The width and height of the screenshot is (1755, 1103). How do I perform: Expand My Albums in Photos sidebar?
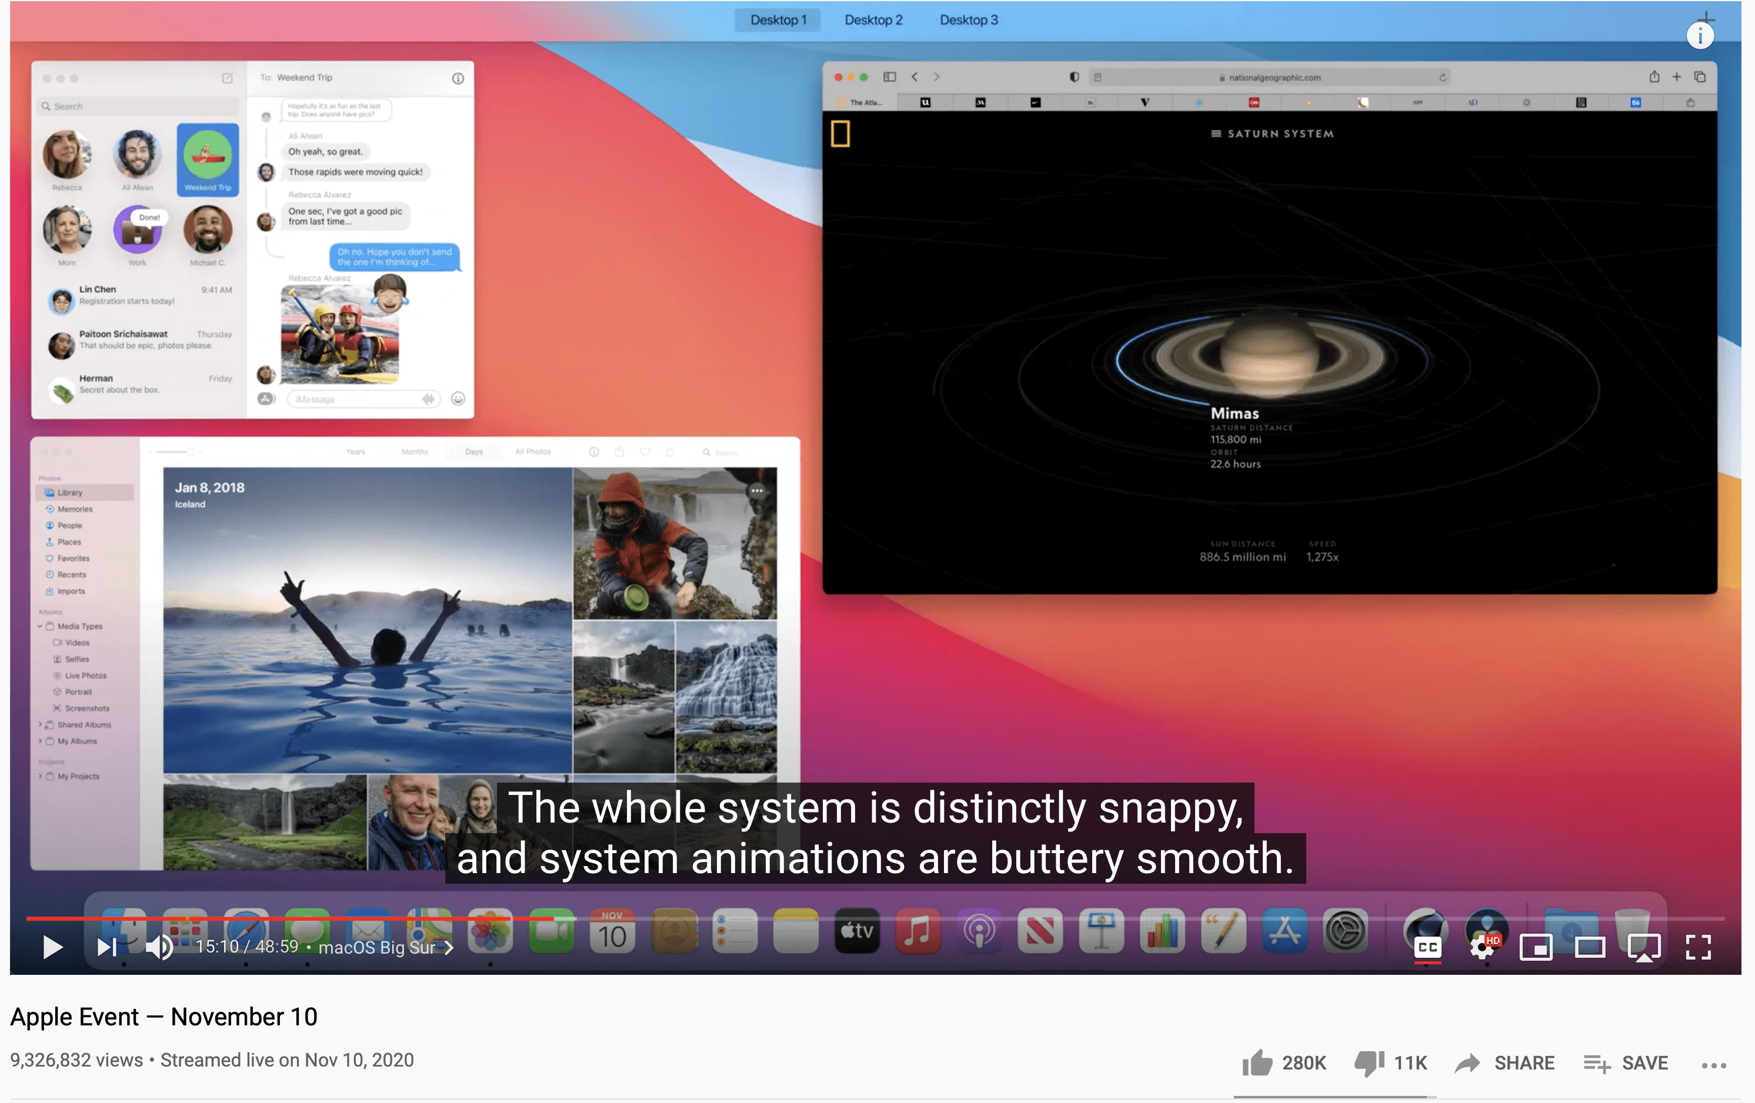coord(40,741)
